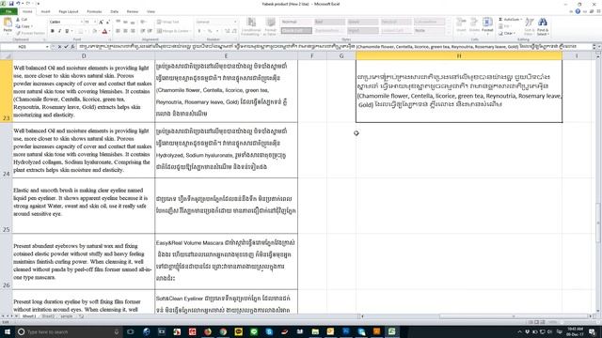Cancel the formula bar entry
This screenshot has height=338, width=602.
coord(59,47)
